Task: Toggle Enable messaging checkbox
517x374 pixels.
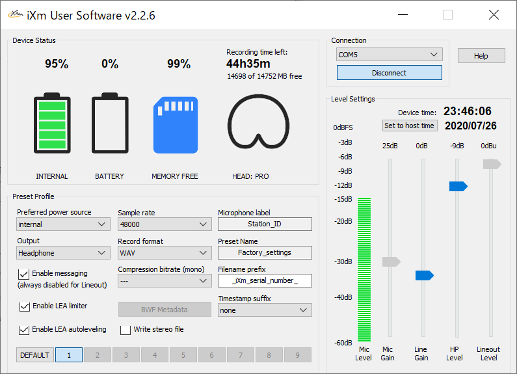Action: click(24, 274)
